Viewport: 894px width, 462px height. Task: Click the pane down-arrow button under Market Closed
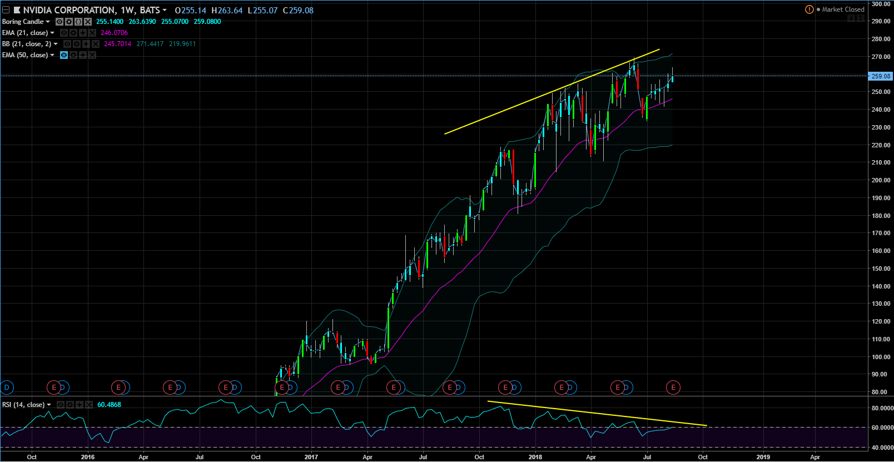[851, 19]
